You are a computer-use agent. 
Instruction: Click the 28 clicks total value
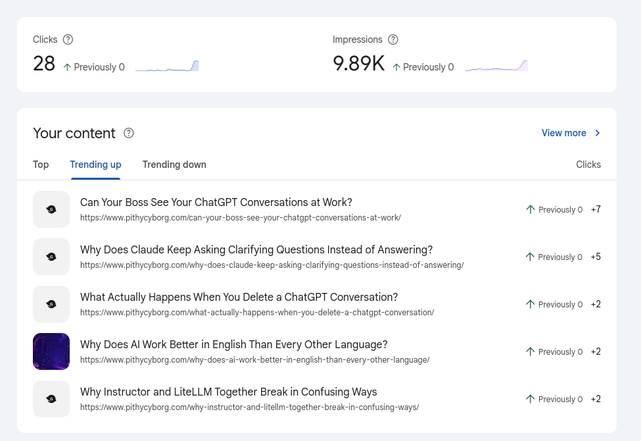coord(44,64)
